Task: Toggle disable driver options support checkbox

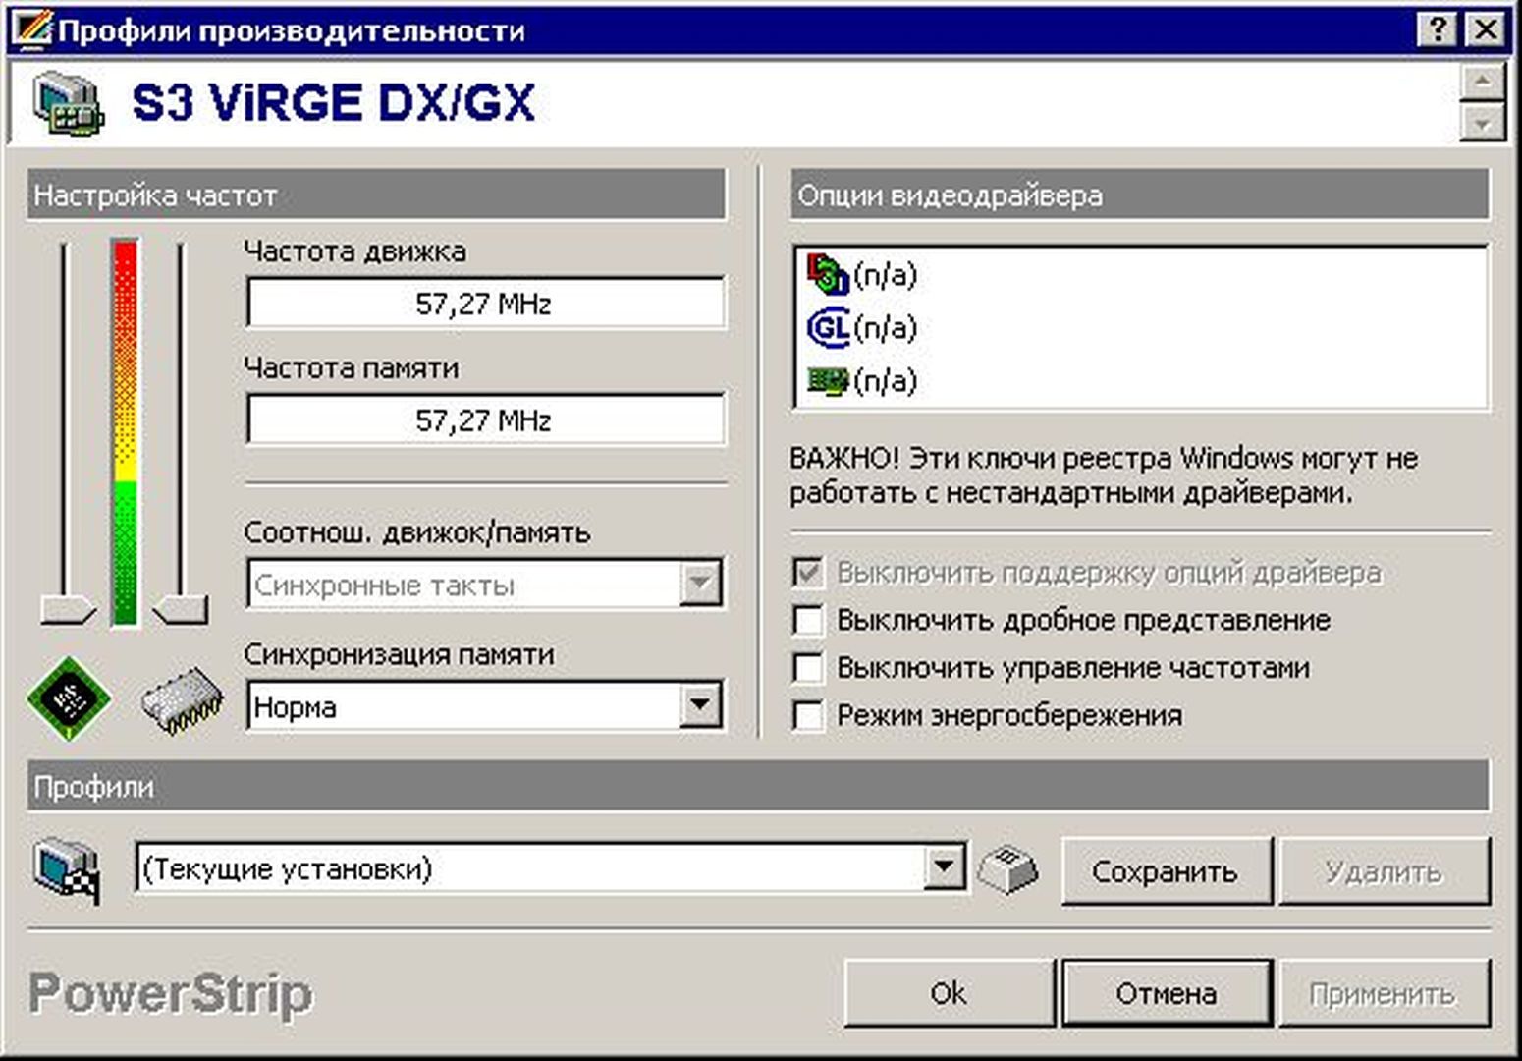Action: [x=807, y=572]
